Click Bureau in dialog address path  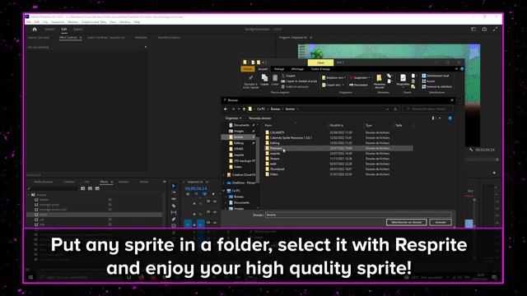[x=275, y=109]
